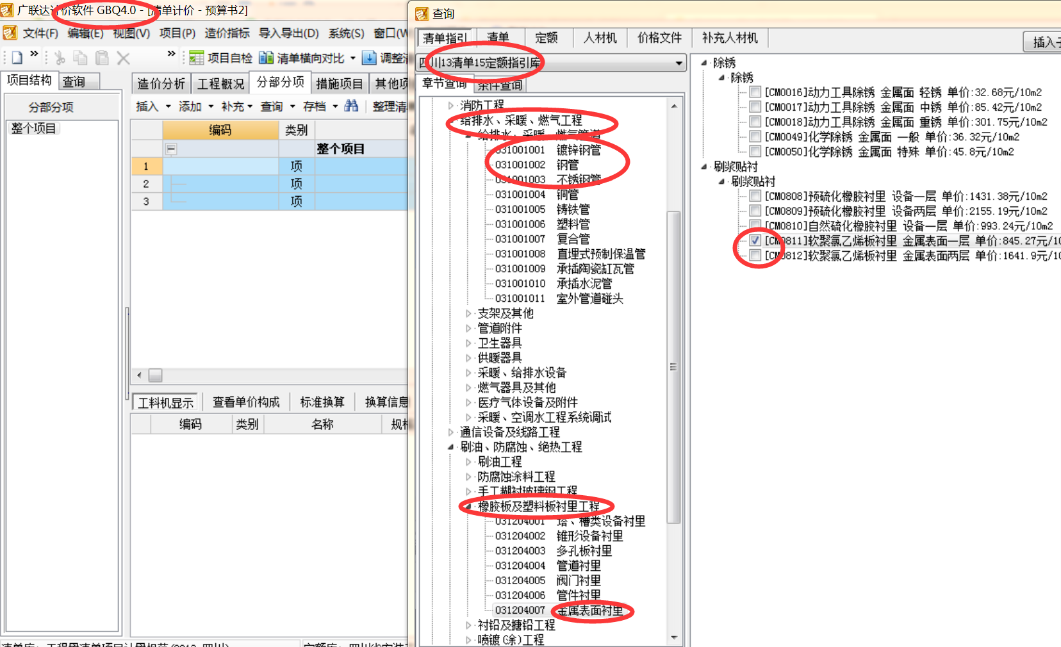Expand the 管道附件 tree node
This screenshot has height=647, width=1061.
[469, 328]
